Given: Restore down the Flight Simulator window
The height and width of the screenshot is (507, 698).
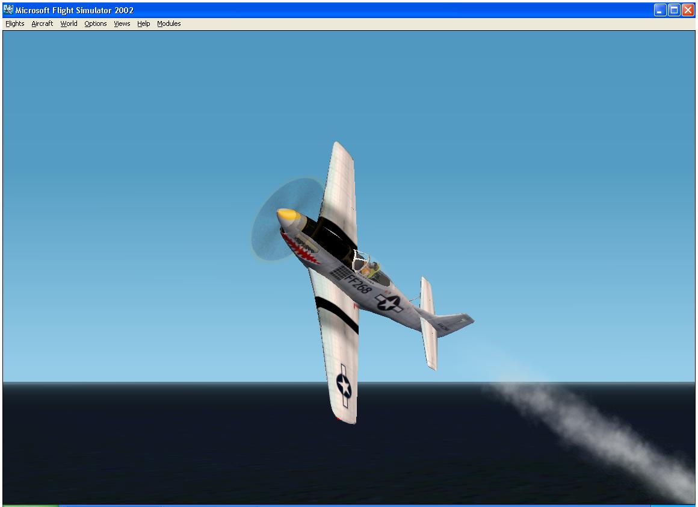Looking at the screenshot, I should pyautogui.click(x=674, y=10).
